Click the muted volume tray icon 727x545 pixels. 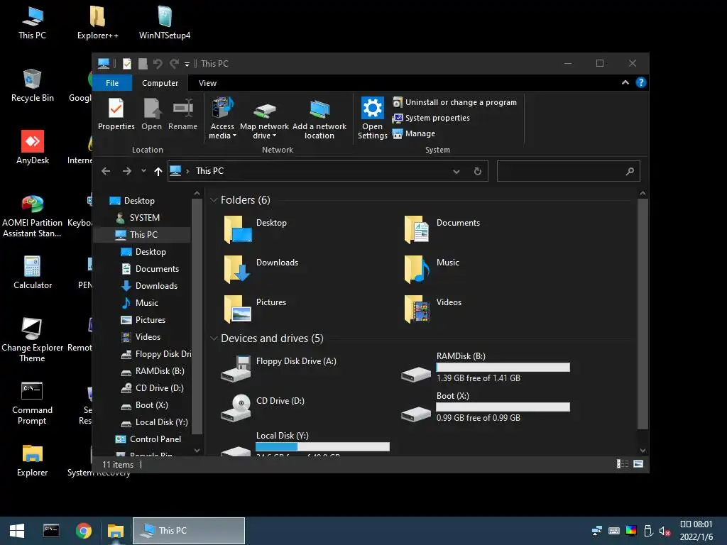pos(665,531)
